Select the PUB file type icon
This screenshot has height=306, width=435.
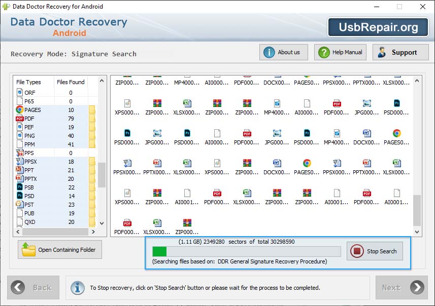[20, 213]
